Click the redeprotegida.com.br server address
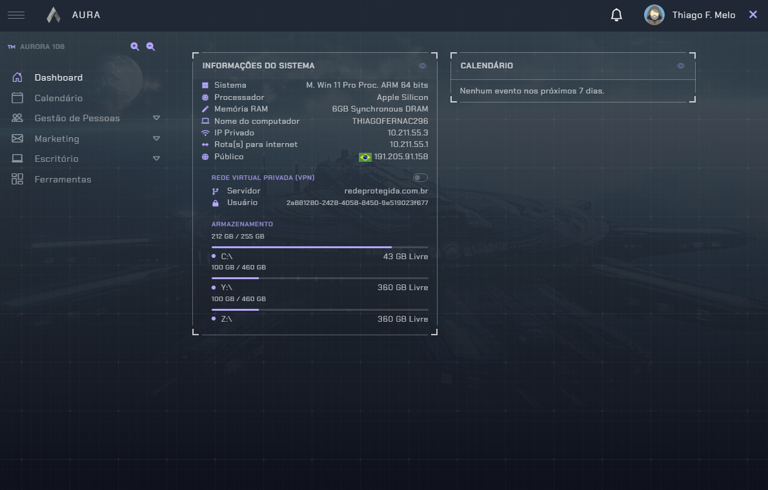The image size is (768, 490). [x=386, y=191]
